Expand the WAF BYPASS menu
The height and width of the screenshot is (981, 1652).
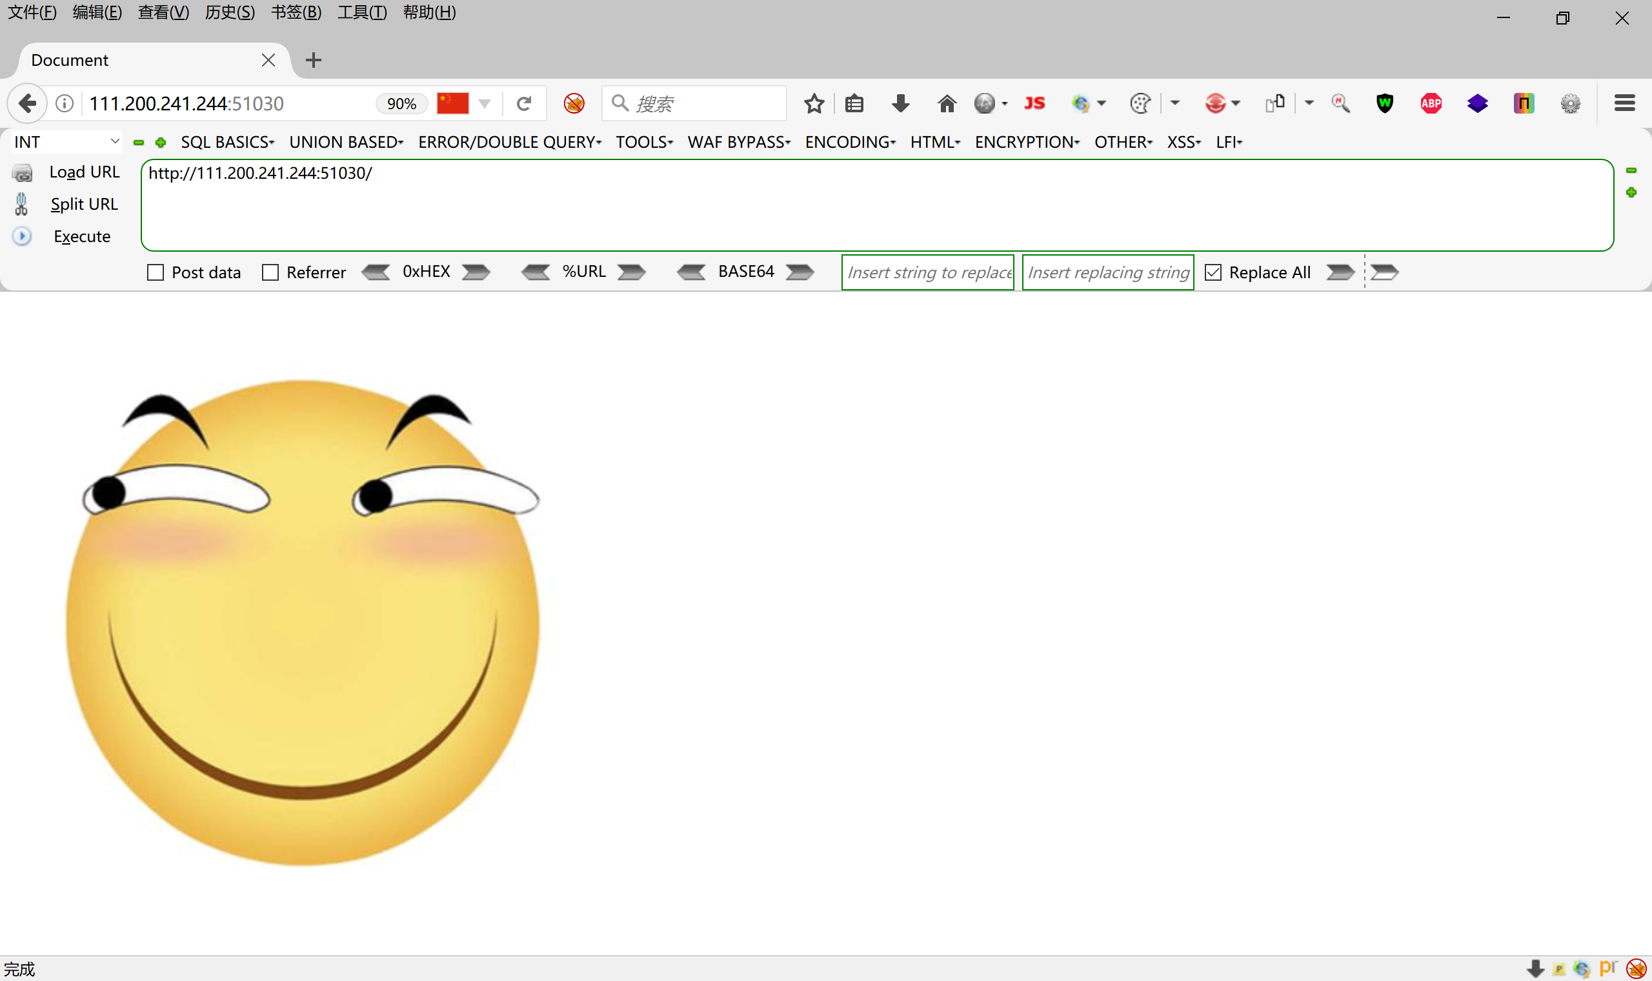point(739,142)
